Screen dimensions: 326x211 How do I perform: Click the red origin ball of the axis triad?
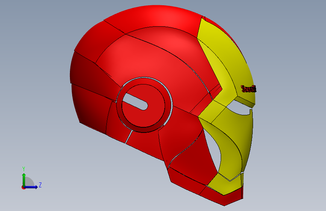tap(23, 187)
